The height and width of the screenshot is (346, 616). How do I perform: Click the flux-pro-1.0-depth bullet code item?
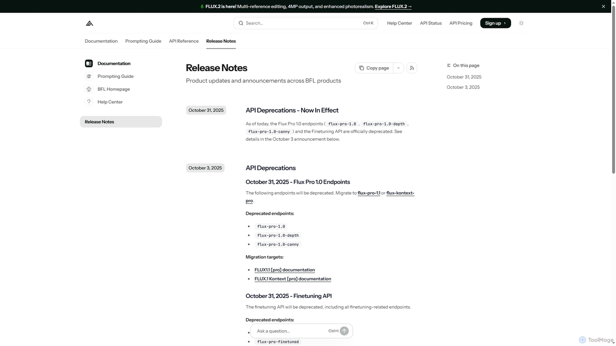point(278,235)
